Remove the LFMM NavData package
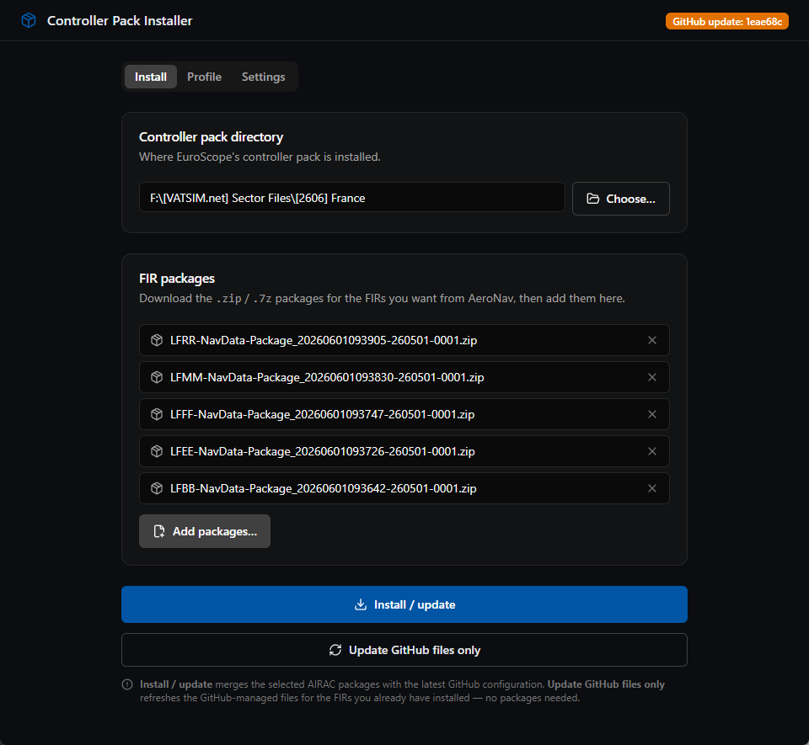Screen dimensions: 809x745 click(x=652, y=377)
